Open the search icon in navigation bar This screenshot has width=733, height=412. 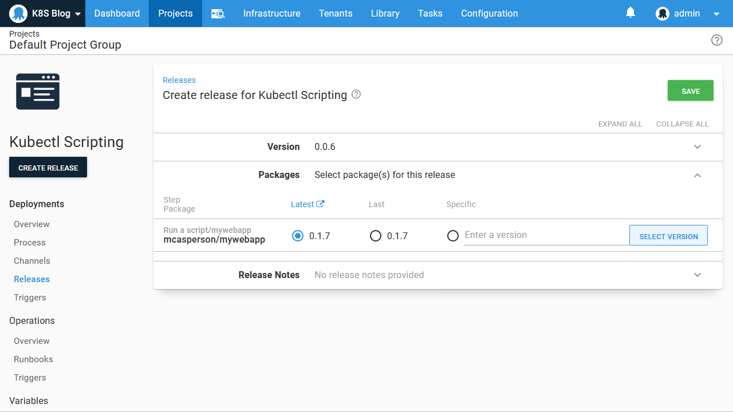218,14
